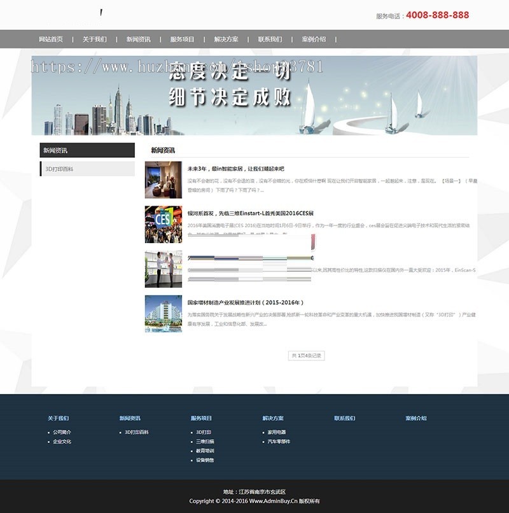Viewport: 509px width, 513px height.
Task: Open the 3D打印百科 sidebar category
Action: pyautogui.click(x=60, y=167)
